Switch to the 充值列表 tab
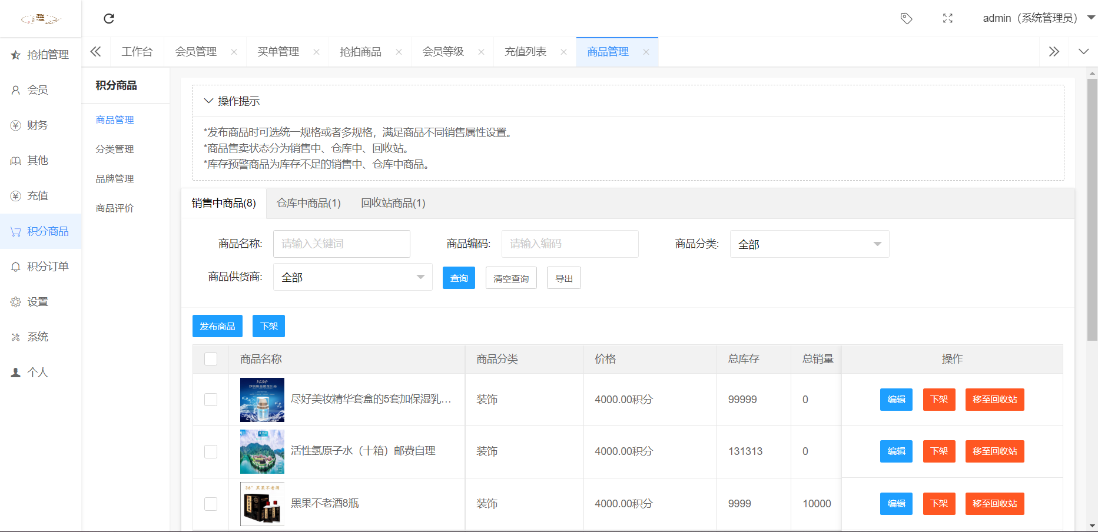 526,52
